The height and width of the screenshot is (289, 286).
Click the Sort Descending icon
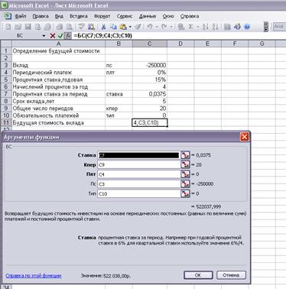[215, 27]
